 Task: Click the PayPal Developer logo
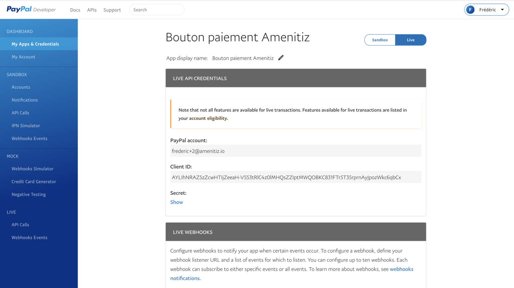(31, 9)
